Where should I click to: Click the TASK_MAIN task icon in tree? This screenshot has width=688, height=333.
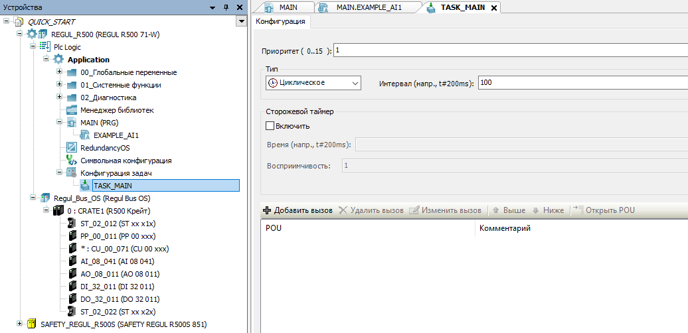(85, 186)
